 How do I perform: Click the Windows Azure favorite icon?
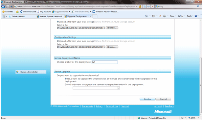coord(21,12)
